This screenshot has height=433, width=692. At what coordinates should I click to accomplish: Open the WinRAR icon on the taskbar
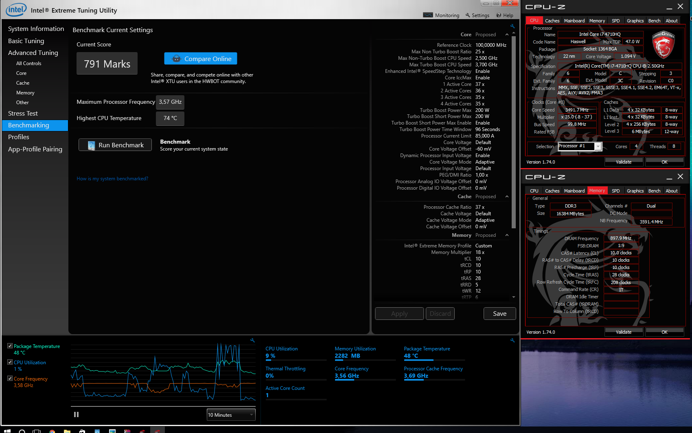coord(127,431)
